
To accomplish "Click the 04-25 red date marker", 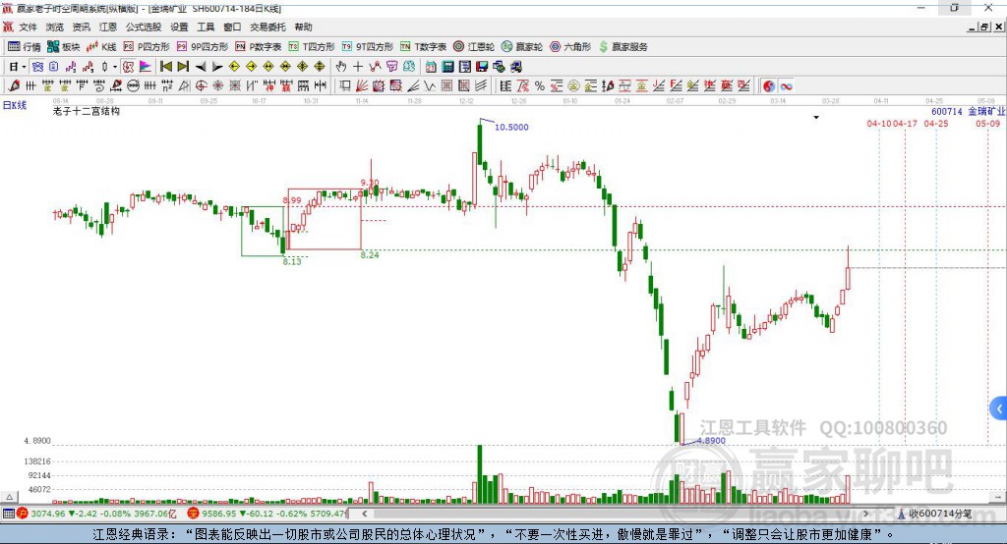I will click(936, 123).
